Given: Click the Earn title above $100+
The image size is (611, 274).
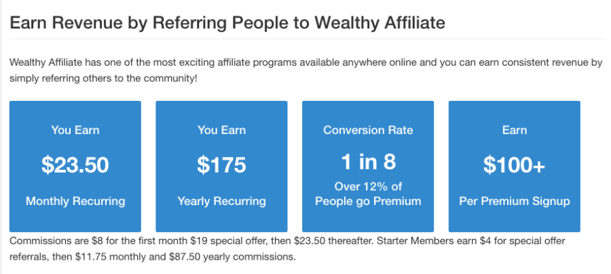Looking at the screenshot, I should coord(515,130).
